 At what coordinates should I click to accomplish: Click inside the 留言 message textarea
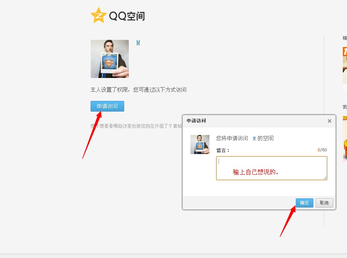(x=271, y=167)
